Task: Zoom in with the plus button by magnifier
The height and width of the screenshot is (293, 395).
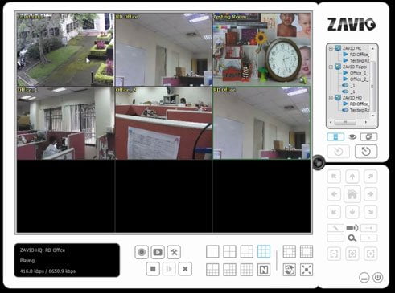Action: 369,238
